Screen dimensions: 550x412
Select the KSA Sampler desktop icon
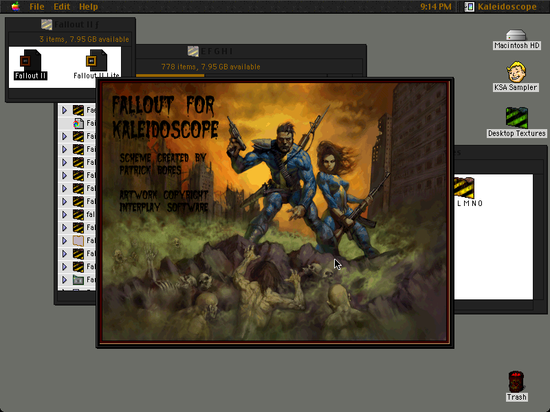click(x=516, y=72)
